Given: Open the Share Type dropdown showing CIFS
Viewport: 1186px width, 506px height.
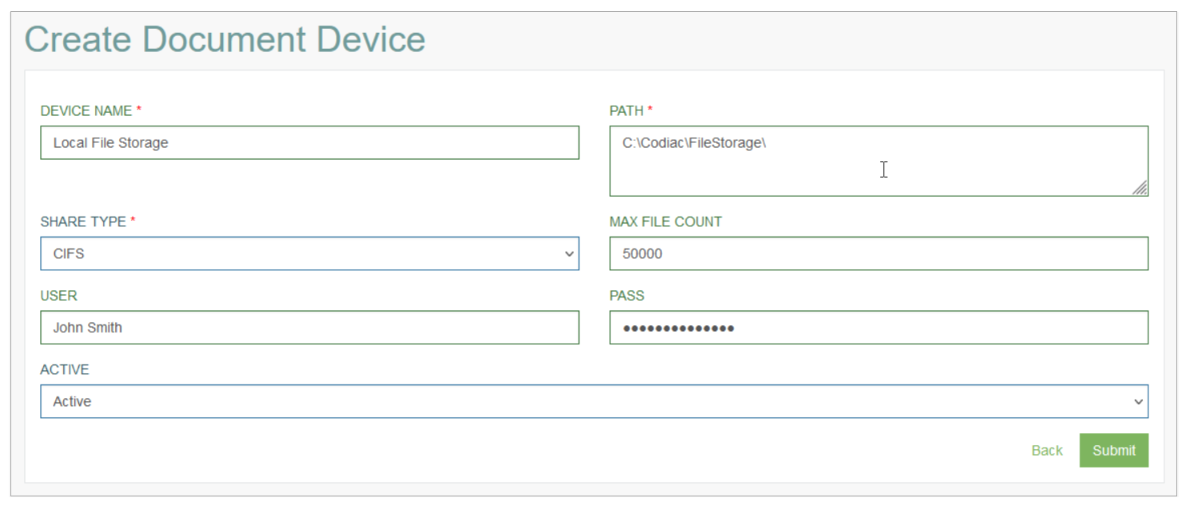Looking at the screenshot, I should click(310, 253).
